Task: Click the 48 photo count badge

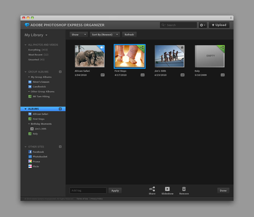Action: [x=183, y=75]
